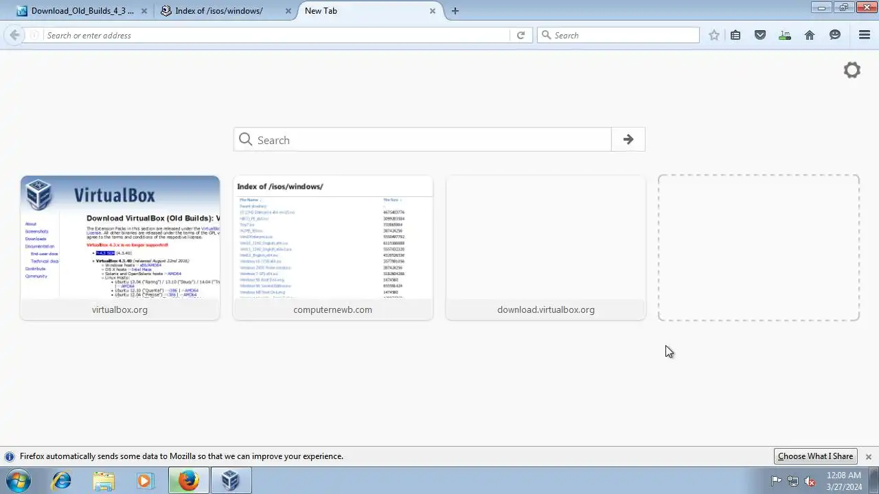
Task: Show bookmarks list icon
Action: coord(735,35)
